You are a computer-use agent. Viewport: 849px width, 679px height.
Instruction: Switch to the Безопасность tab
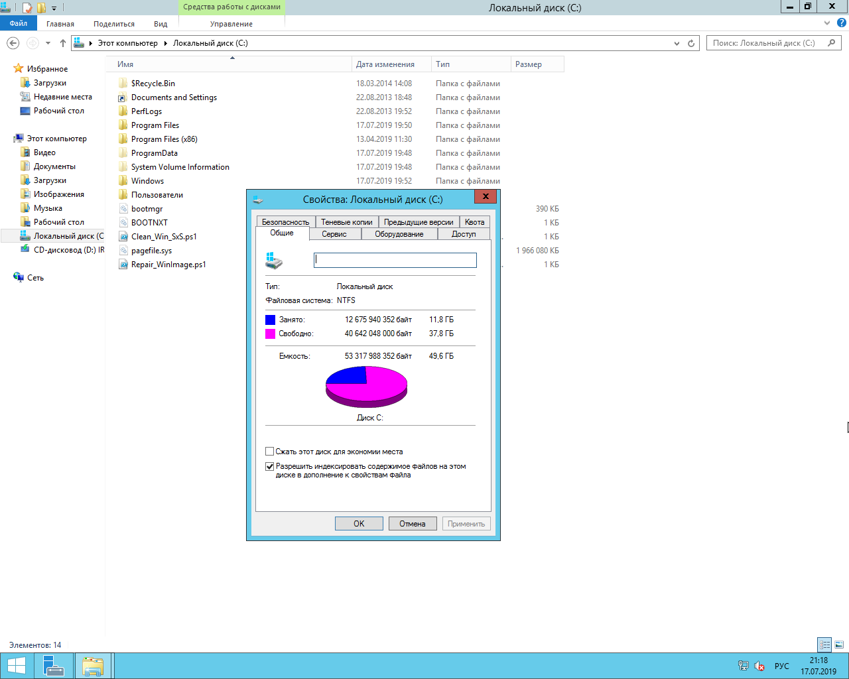coord(285,222)
